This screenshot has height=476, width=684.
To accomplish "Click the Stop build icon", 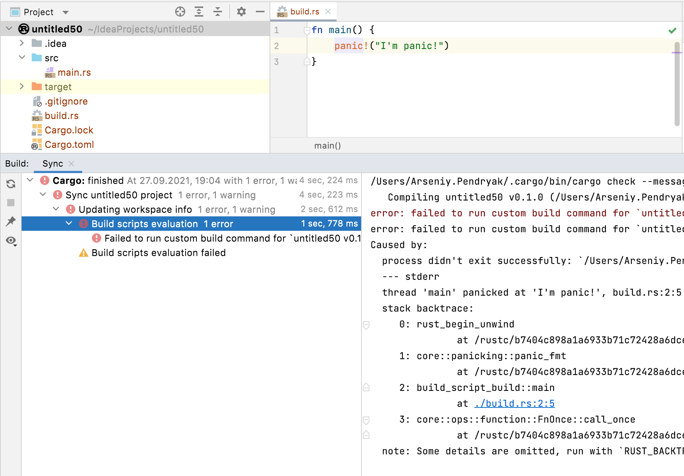I will tap(11, 203).
